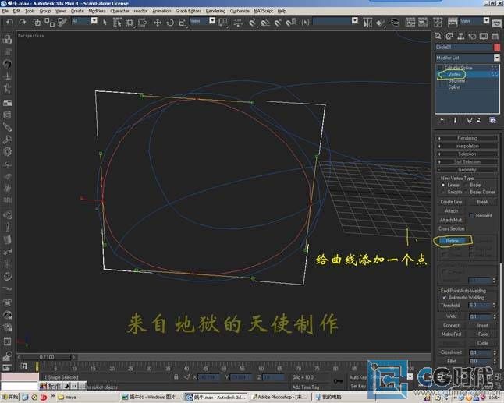Open the Graph Editors menu
The height and width of the screenshot is (403, 504).
click(188, 11)
